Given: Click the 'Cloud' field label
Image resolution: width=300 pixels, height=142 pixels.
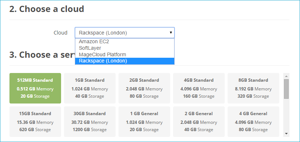Looking at the screenshot, I should point(60,33).
